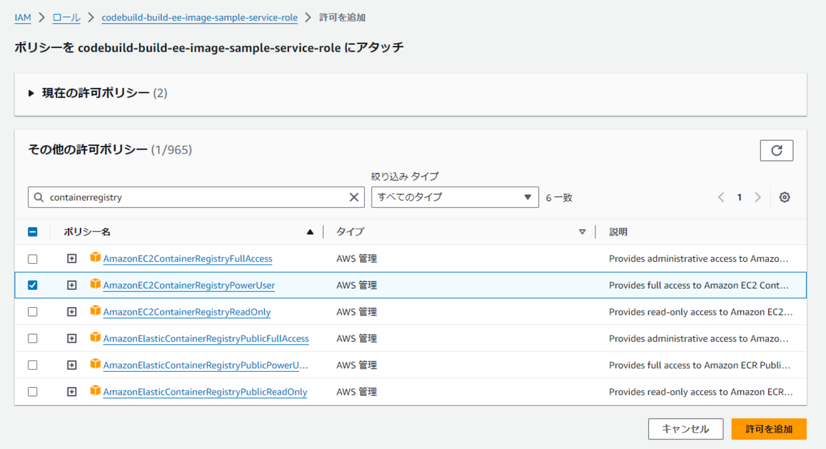826x449 pixels.
Task: Click description 'Provides full access to Amazon EC2 Cont...'
Action: (698, 285)
